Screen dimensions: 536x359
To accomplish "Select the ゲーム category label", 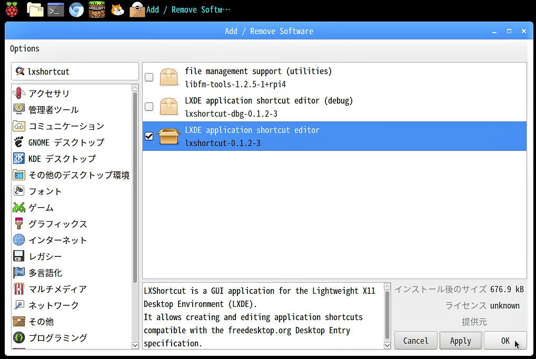I will pyautogui.click(x=41, y=208).
